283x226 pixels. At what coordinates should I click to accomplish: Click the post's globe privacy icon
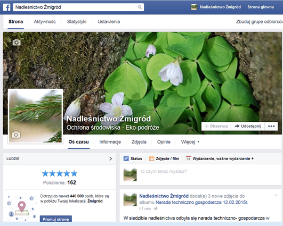click(156, 208)
